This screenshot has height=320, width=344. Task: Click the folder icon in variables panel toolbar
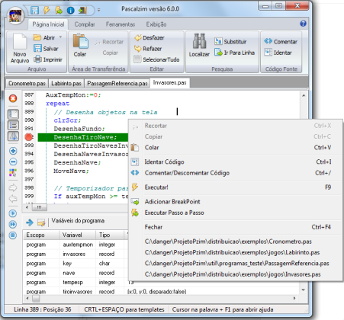tap(41, 222)
